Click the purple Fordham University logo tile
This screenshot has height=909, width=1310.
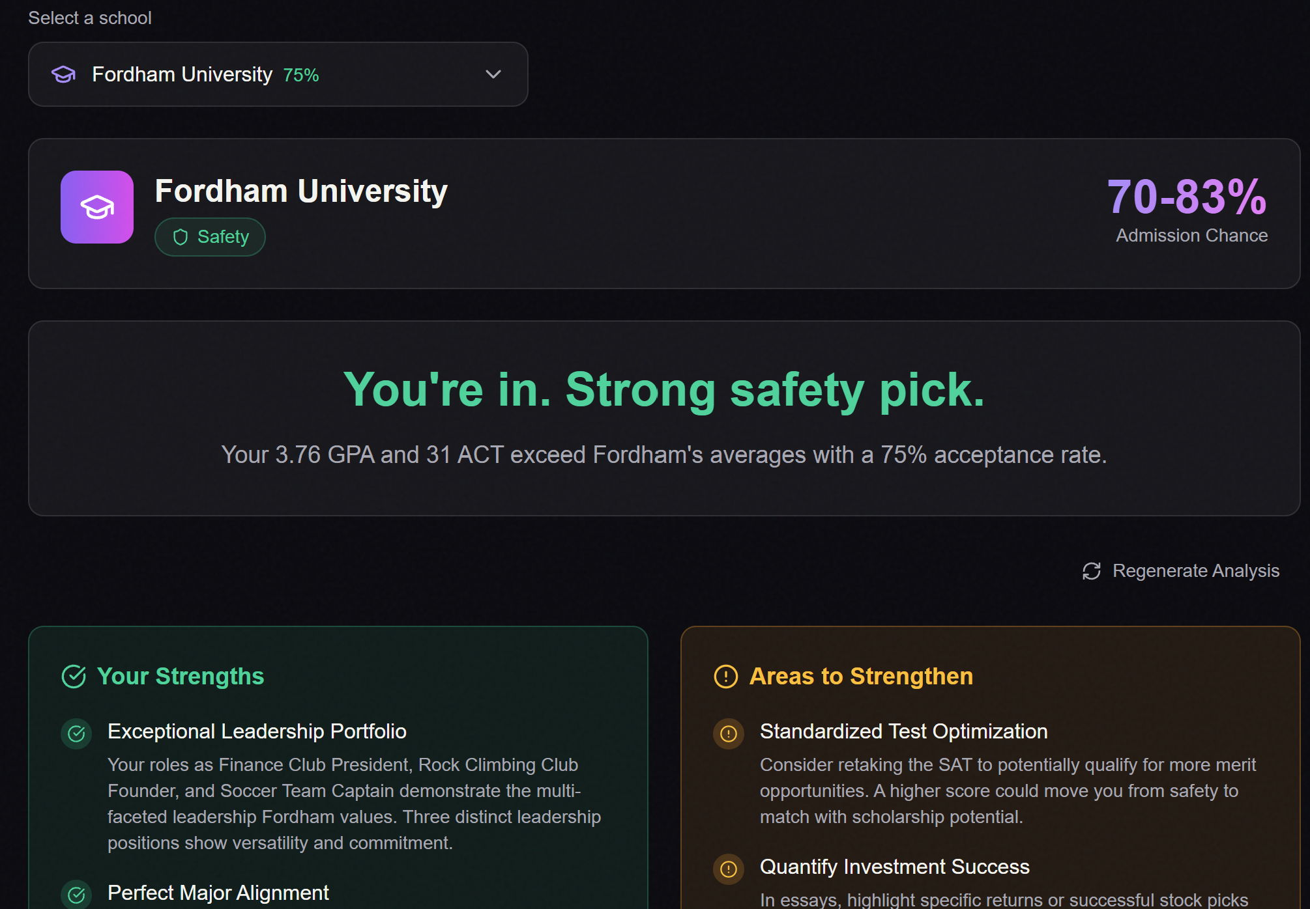tap(97, 207)
